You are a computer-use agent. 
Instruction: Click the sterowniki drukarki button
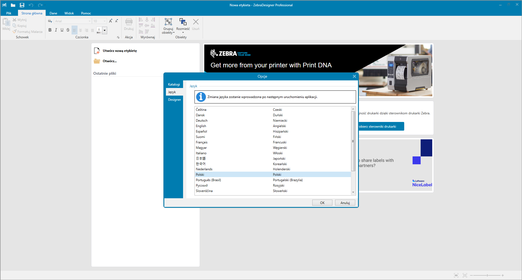pyautogui.click(x=381, y=126)
